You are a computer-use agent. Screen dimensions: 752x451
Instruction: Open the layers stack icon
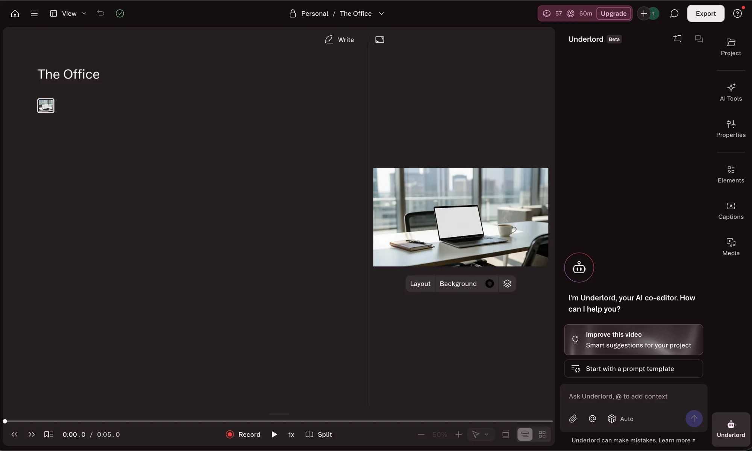pyautogui.click(x=507, y=284)
